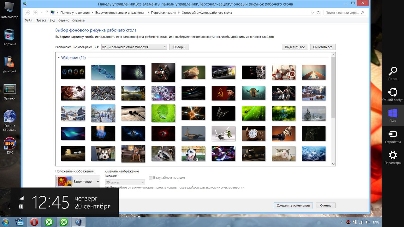Click the Start charm (Пуск)
The height and width of the screenshot is (227, 404).
[x=393, y=115]
